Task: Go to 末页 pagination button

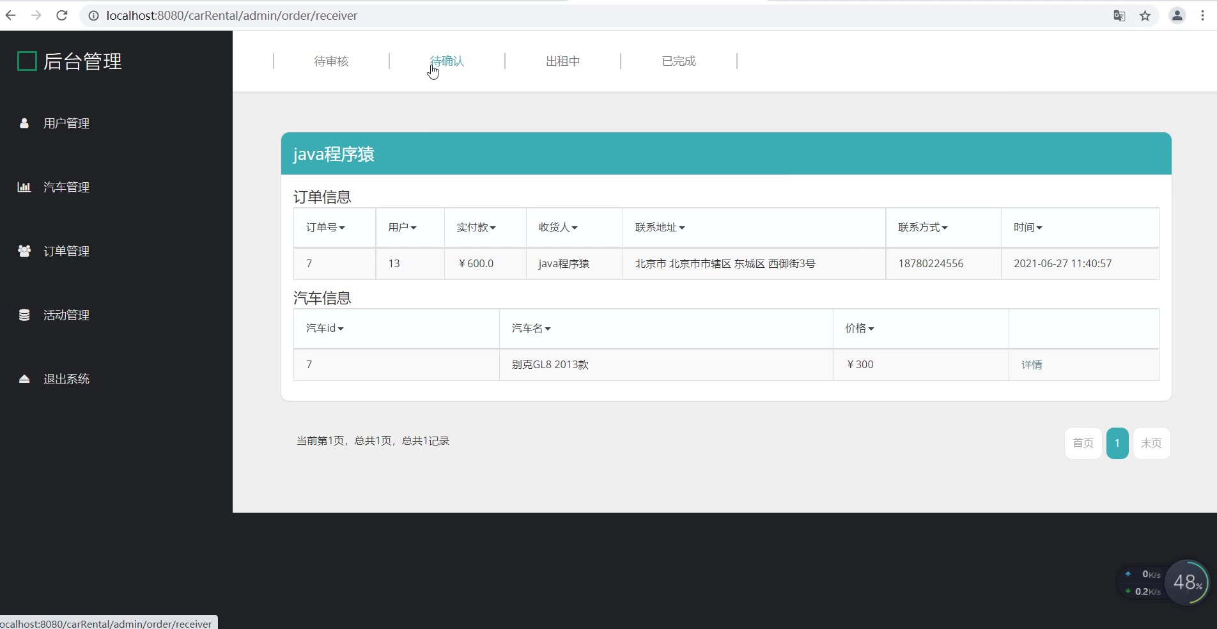Action: (x=1151, y=443)
